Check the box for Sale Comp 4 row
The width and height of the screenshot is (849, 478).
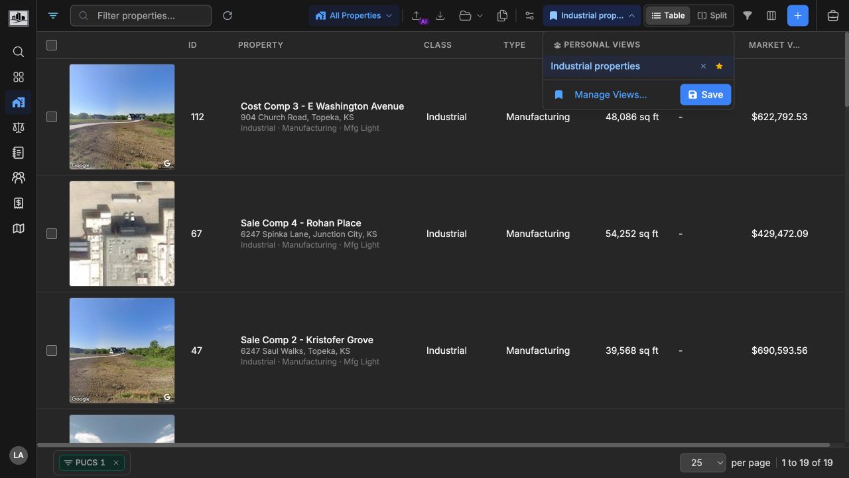click(x=52, y=234)
